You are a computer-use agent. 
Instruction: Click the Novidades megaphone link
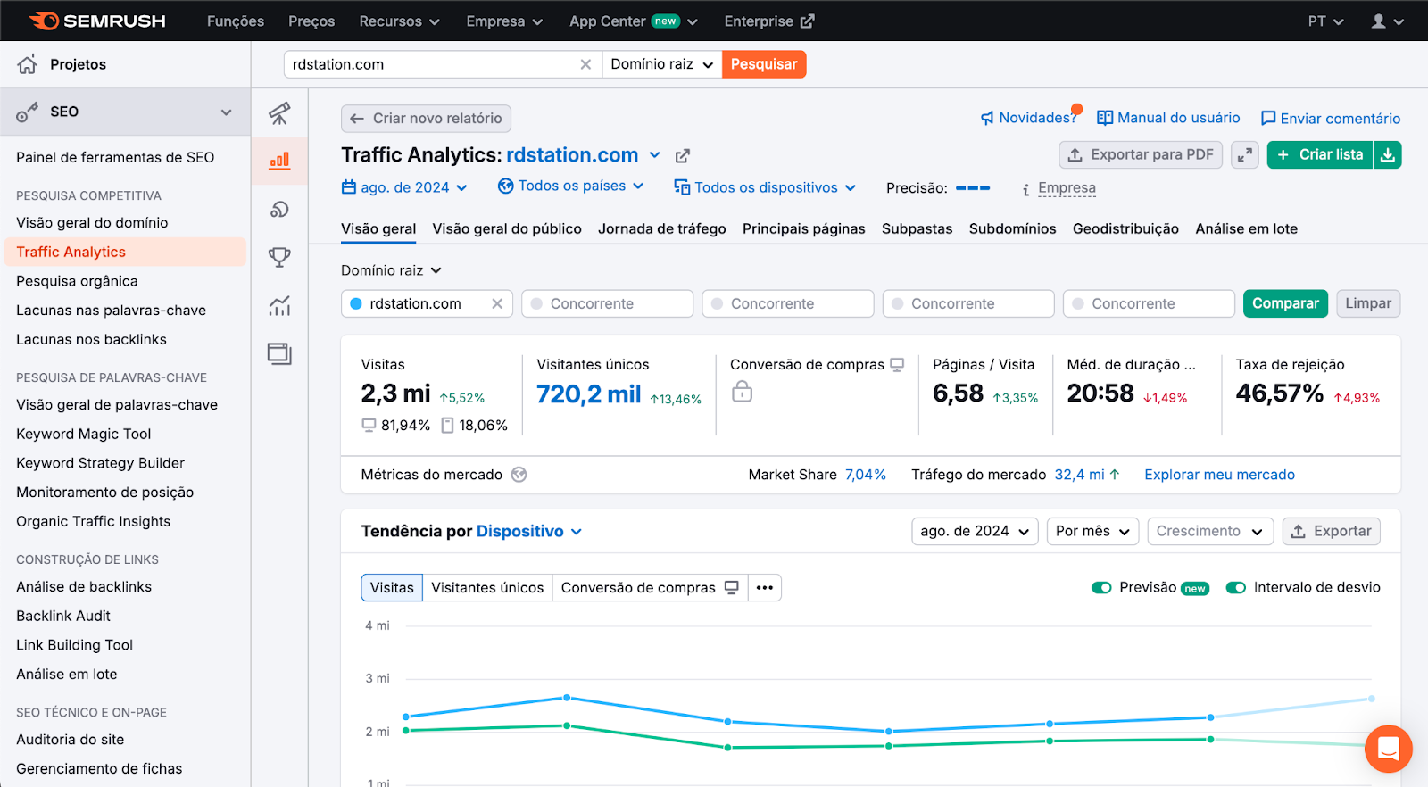[1029, 118]
